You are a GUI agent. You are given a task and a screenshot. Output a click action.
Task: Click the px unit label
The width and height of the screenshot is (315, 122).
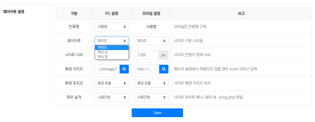(x=163, y=55)
